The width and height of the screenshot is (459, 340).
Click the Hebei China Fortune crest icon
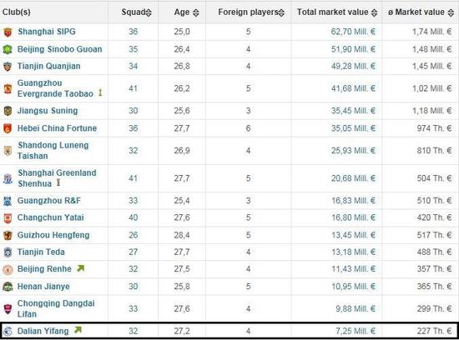coord(8,128)
